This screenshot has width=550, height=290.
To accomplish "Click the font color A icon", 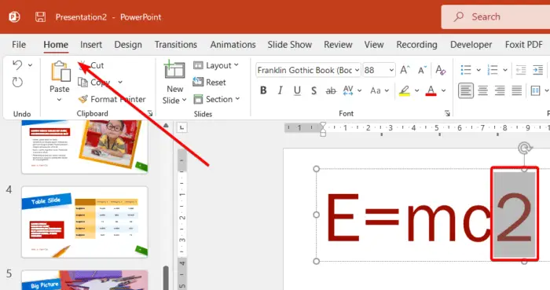I will click(431, 91).
